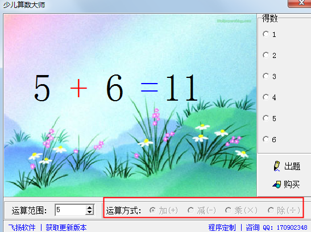Click the second operand 6

(115, 88)
